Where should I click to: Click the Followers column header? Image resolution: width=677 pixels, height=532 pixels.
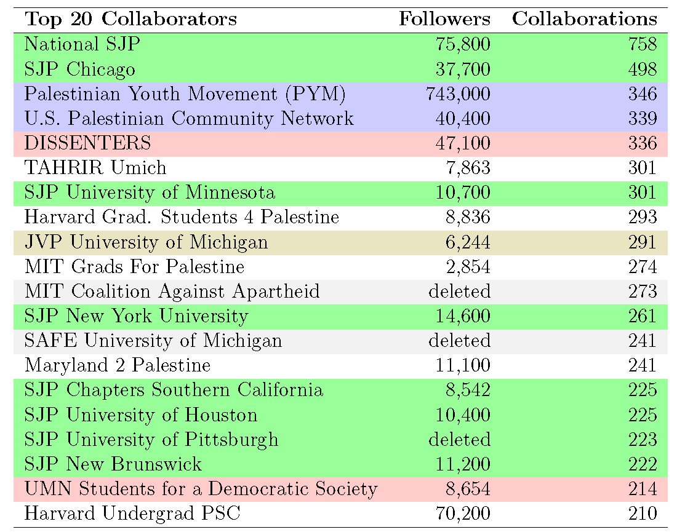click(x=444, y=19)
